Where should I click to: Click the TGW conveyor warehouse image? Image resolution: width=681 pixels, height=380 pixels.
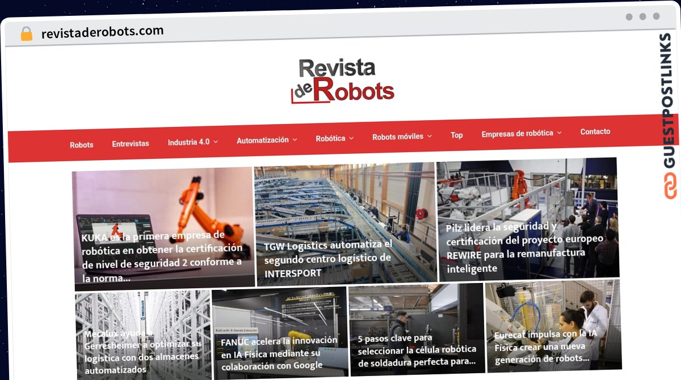click(345, 224)
